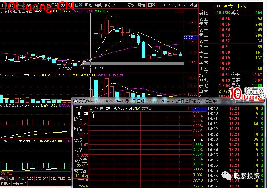Click the 买二 10.80 bid row
Image resolution: width=269 pixels, height=188 pixels.
tap(231, 52)
